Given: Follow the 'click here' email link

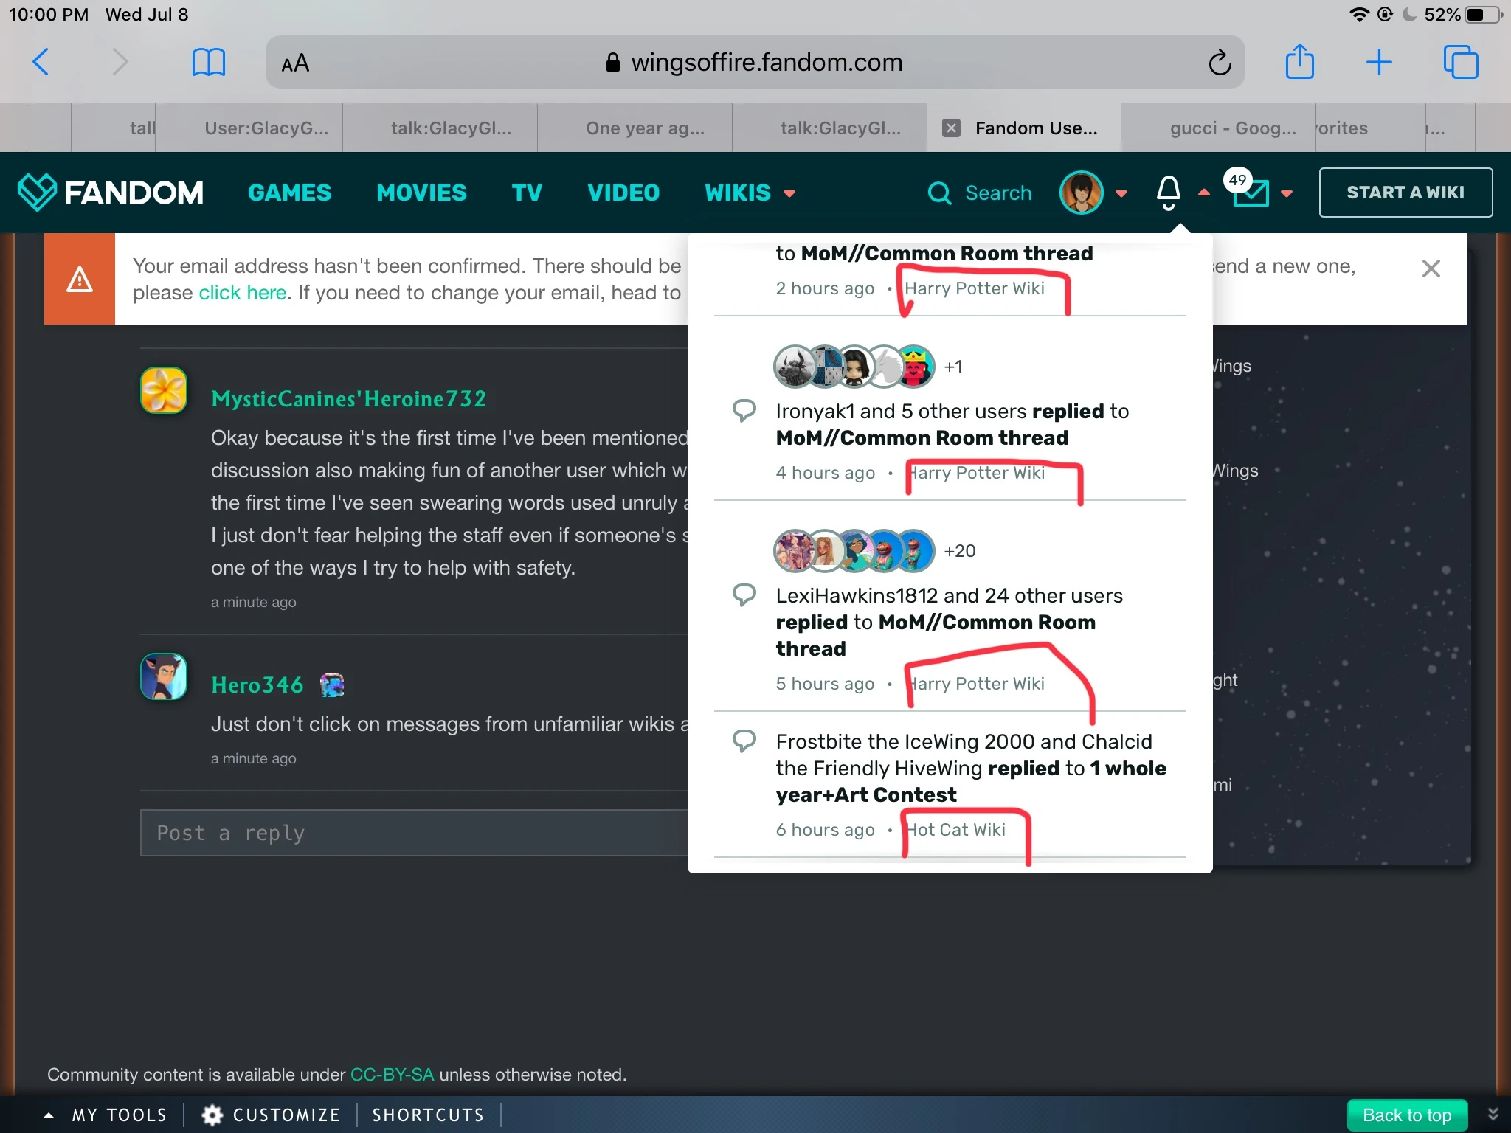Looking at the screenshot, I should click(242, 293).
